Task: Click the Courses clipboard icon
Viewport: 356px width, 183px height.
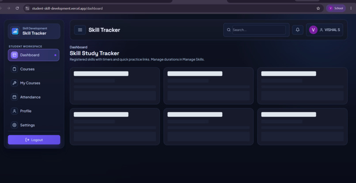Action: [x=15, y=69]
